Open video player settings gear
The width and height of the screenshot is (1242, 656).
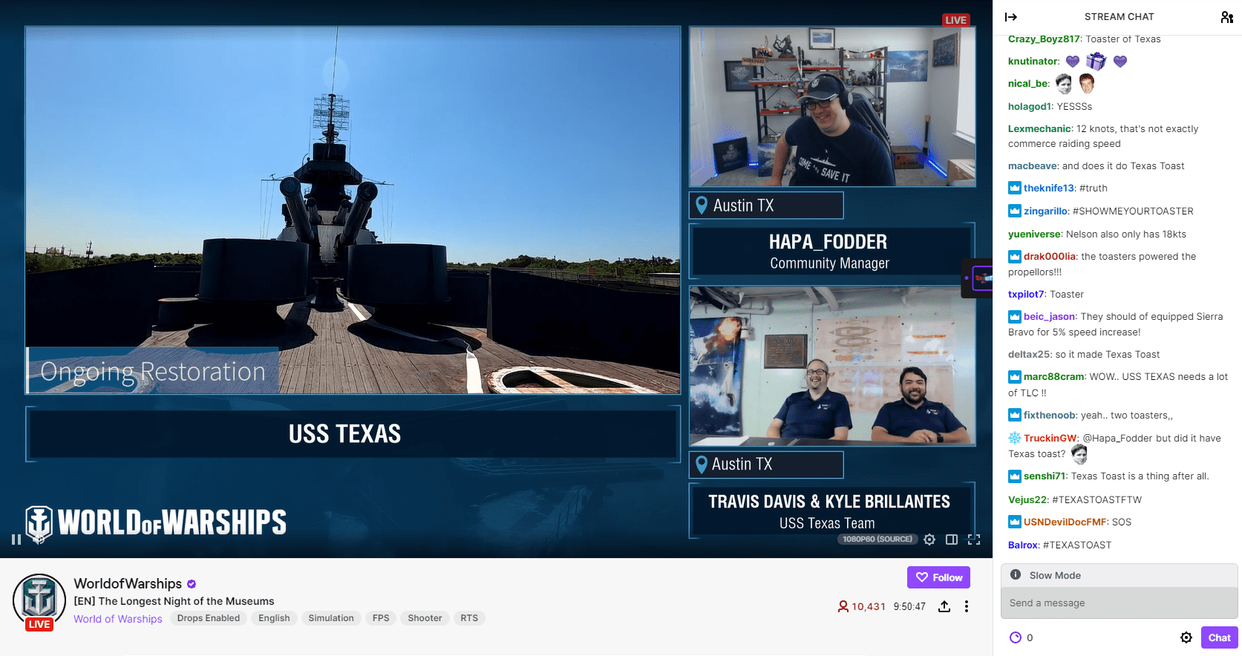(x=929, y=539)
